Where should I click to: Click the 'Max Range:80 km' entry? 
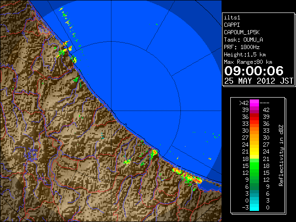(248, 62)
